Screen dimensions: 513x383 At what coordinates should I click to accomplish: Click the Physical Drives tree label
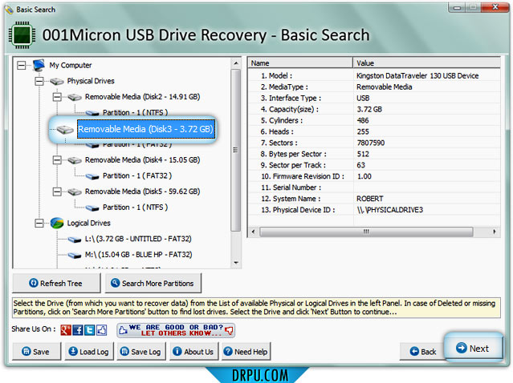91,81
